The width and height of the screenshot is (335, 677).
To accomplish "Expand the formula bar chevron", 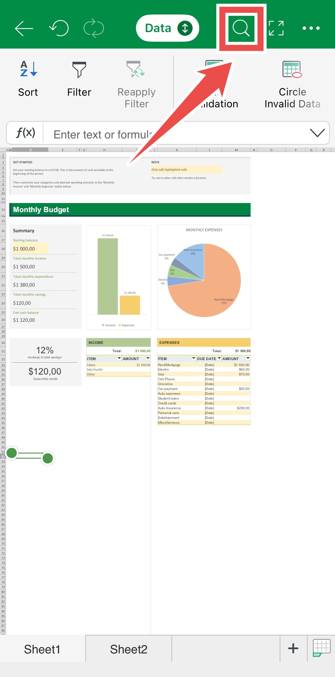I will tap(317, 133).
